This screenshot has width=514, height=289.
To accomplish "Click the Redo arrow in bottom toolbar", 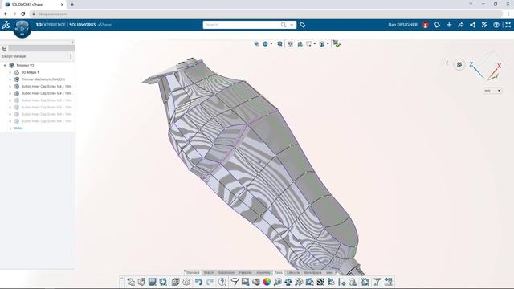I will 210,282.
